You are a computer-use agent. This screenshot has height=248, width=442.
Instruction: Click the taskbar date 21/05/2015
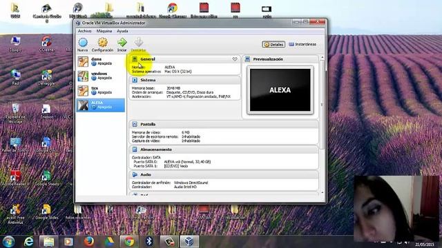point(425,245)
